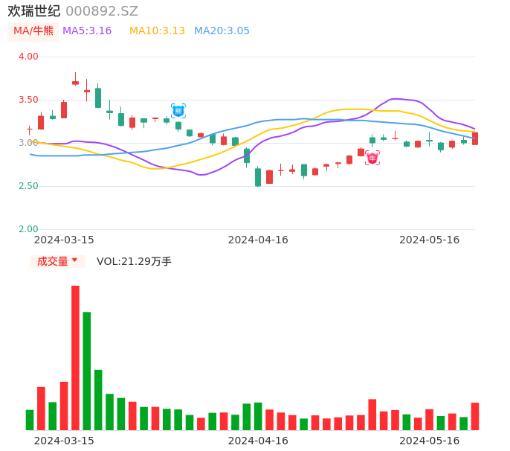Click the 2024-05-16 date label under volume chart
510x451 pixels.
point(429,441)
